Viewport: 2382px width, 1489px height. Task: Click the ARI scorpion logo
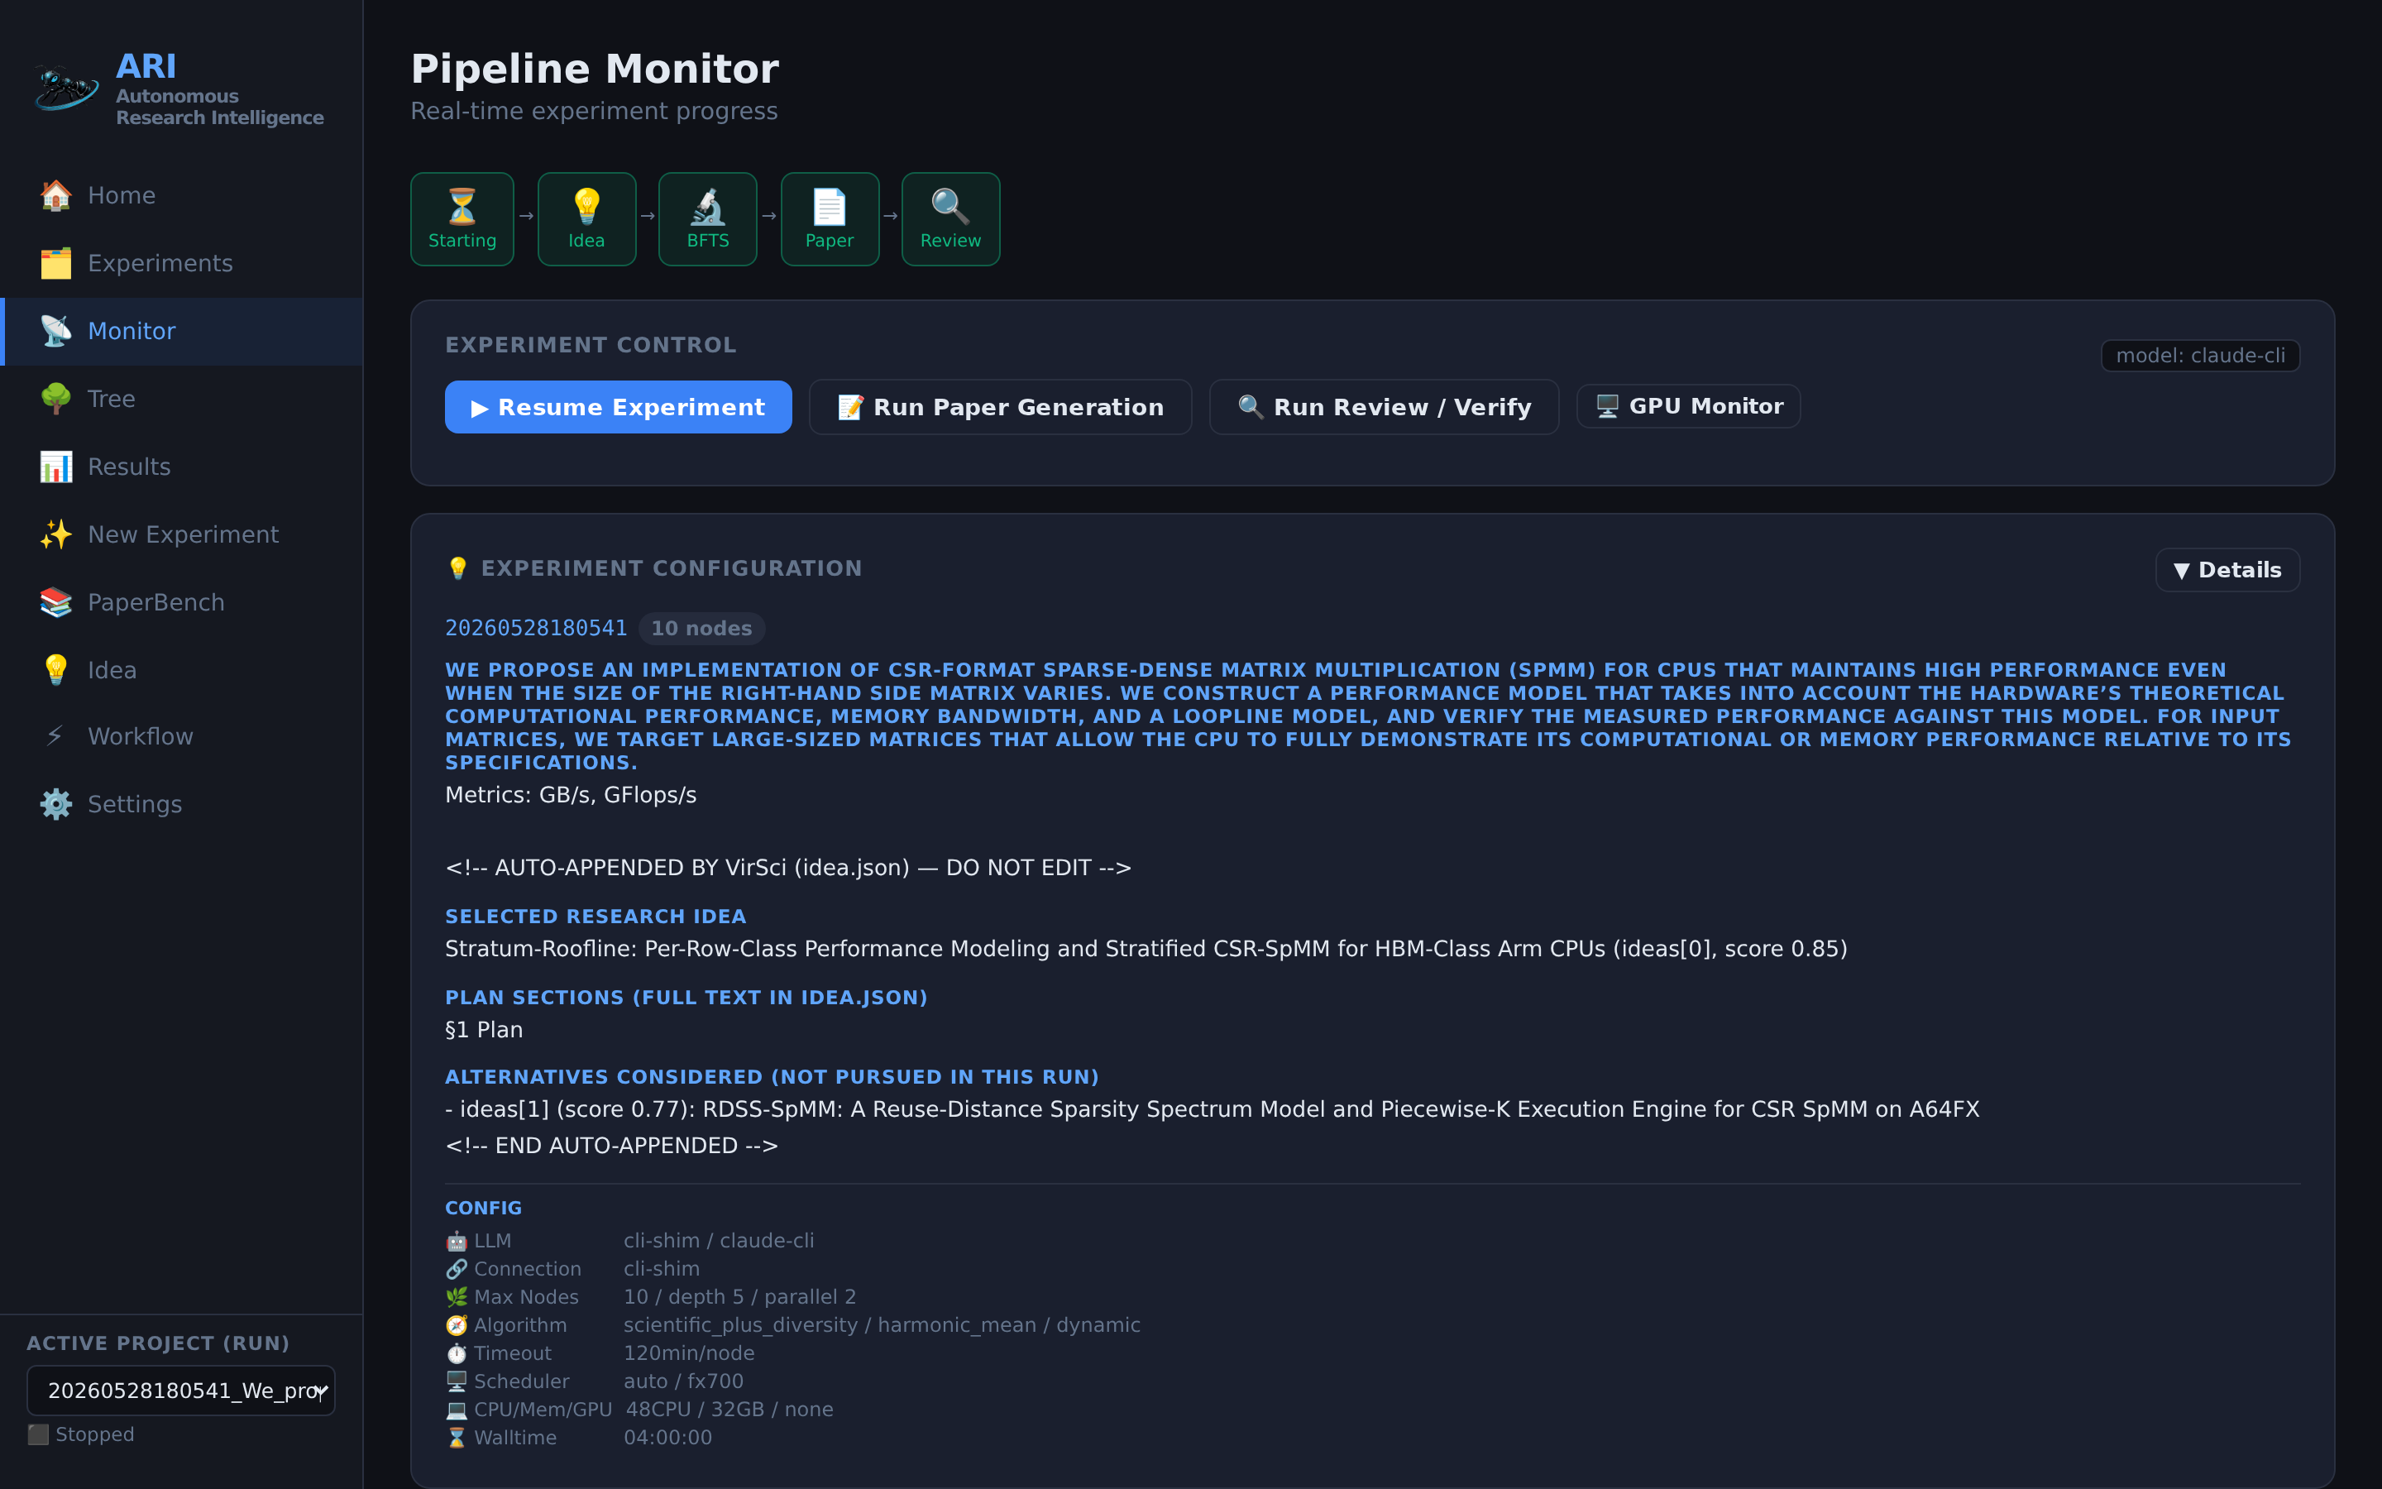66,88
